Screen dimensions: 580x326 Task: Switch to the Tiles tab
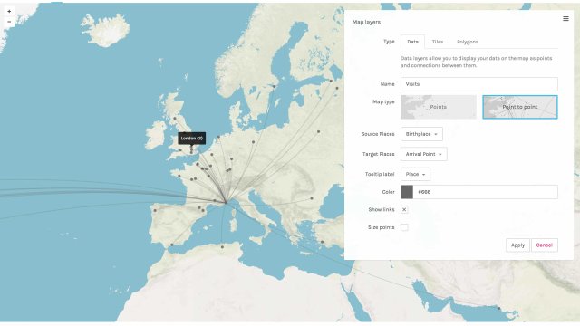(x=437, y=42)
